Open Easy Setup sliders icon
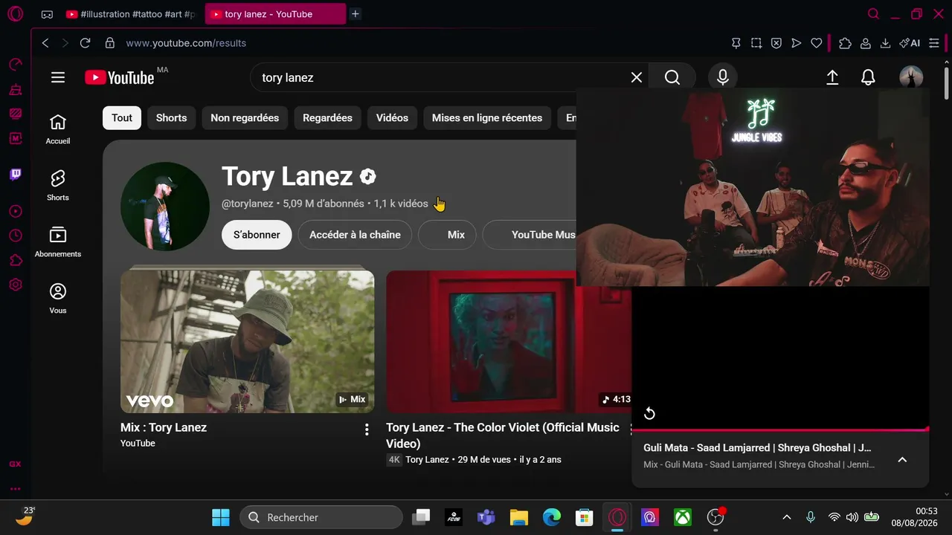This screenshot has height=535, width=952. tap(934, 43)
